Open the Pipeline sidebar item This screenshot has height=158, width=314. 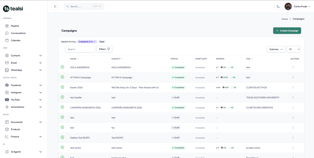pyautogui.click(x=15, y=26)
